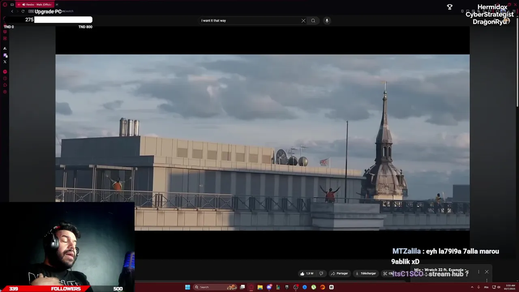Viewport: 519px width, 292px height.
Task: Open a new tab with the plus
Action: (x=57, y=4)
